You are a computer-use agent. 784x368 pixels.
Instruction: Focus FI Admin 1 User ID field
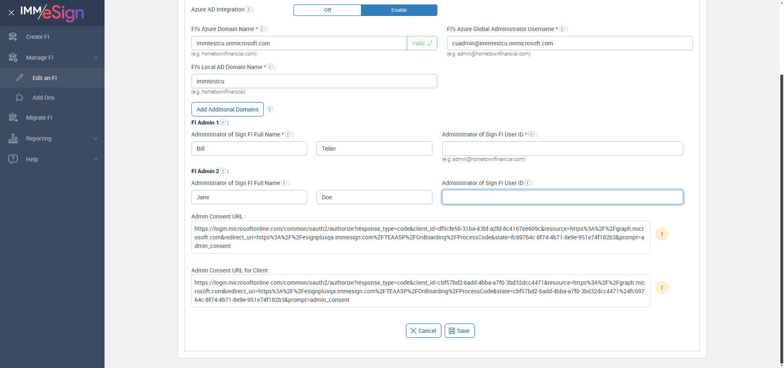[x=562, y=149]
